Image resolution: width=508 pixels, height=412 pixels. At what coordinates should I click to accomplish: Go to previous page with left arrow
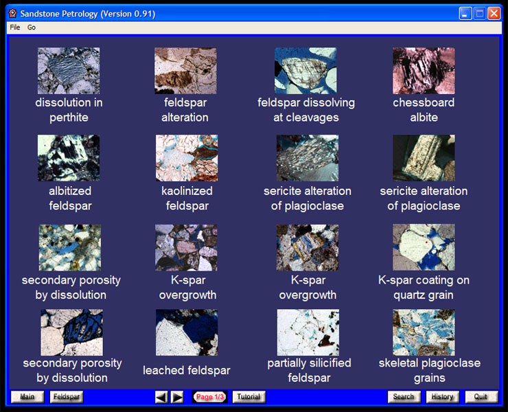161,397
